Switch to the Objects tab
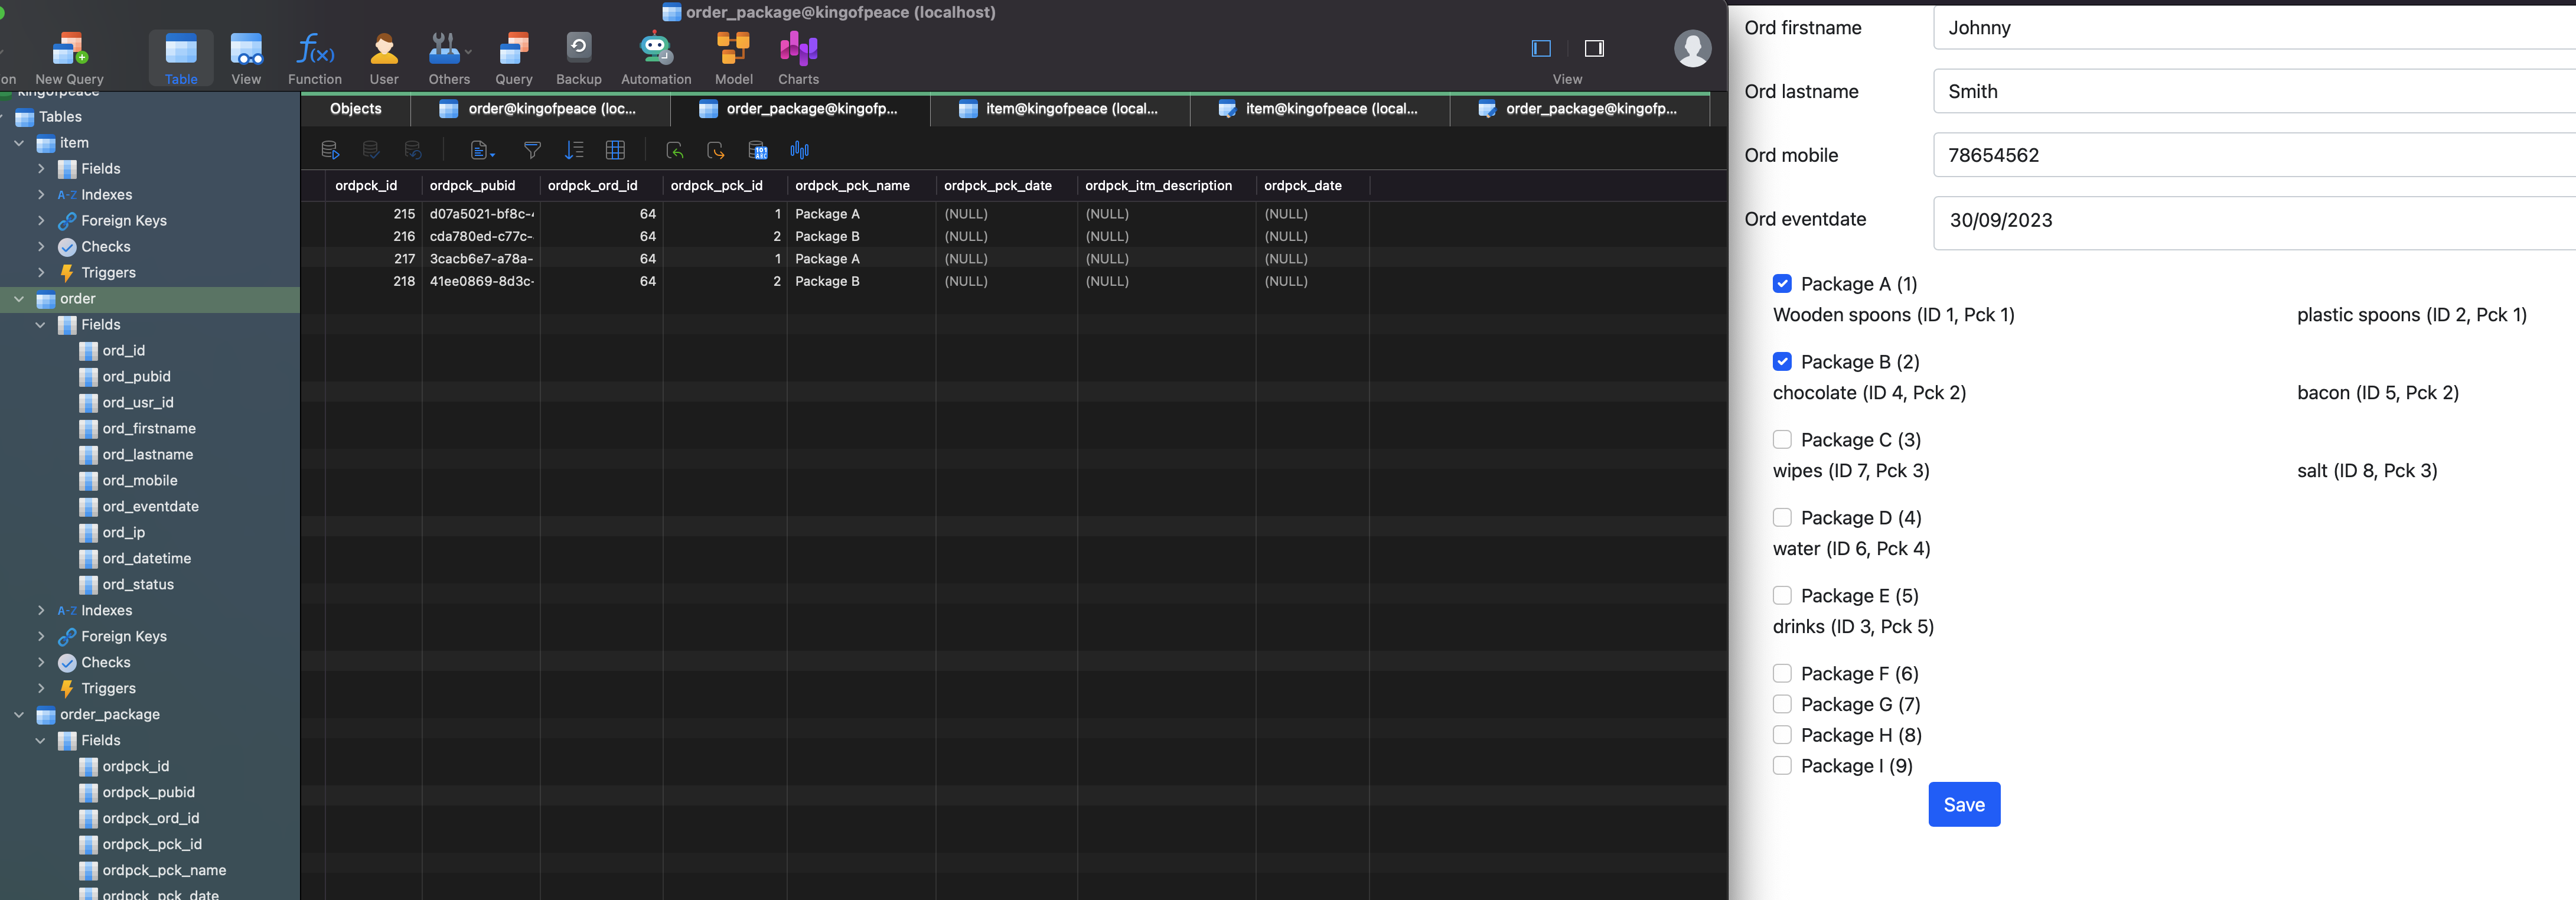Viewport: 2576px width, 900px height. coord(356,109)
